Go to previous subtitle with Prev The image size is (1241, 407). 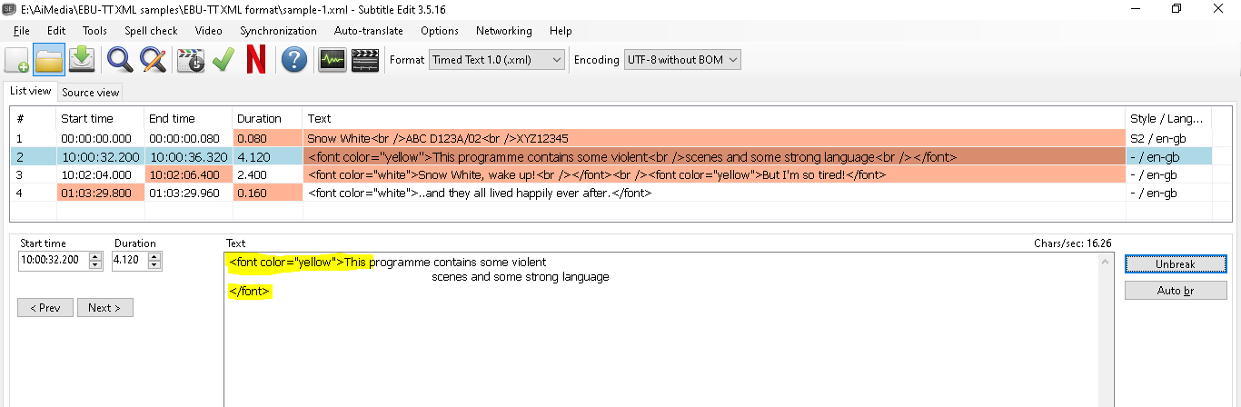45,308
